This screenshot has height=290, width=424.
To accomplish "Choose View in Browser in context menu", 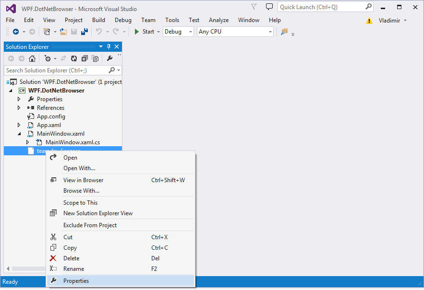I will click(x=121, y=180).
